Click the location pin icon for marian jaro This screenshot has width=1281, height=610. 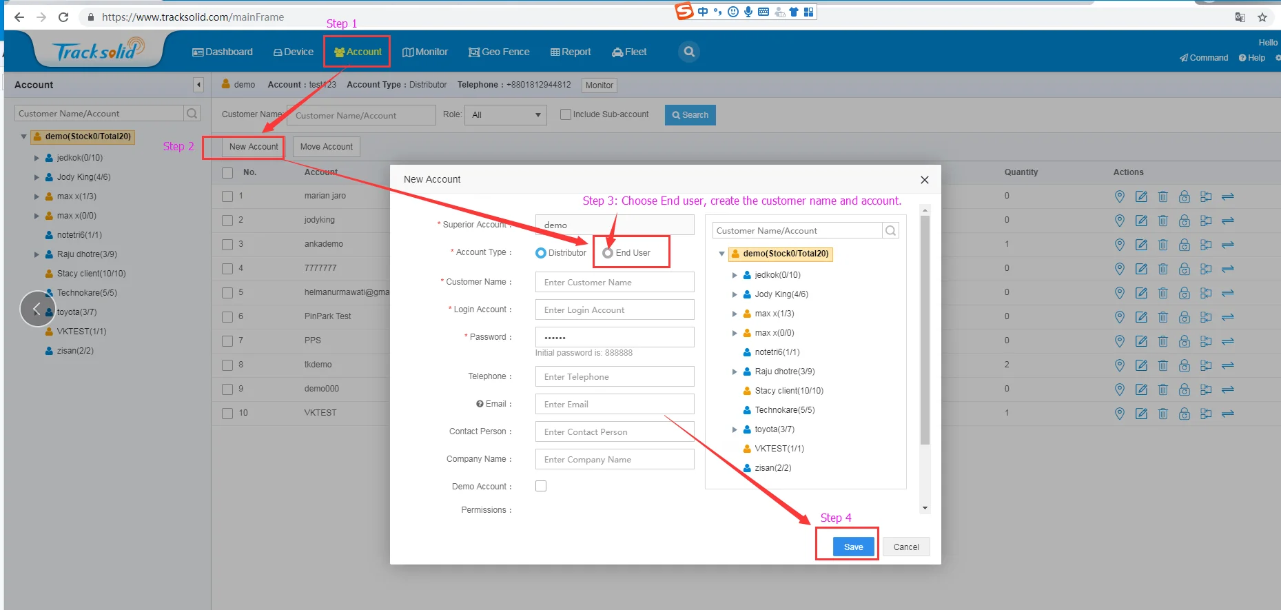(x=1119, y=196)
